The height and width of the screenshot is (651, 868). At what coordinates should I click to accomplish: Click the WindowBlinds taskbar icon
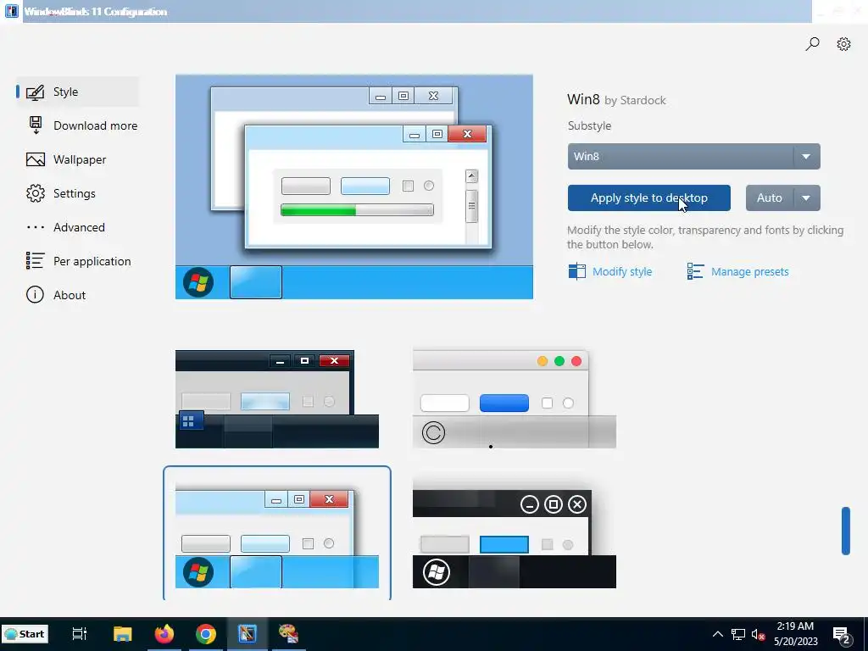pyautogui.click(x=247, y=634)
